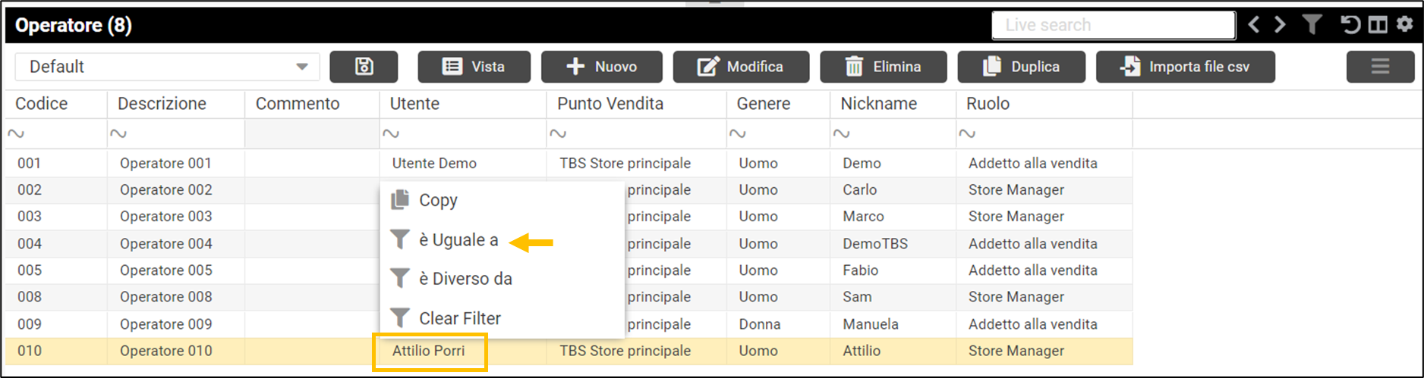Select 'Clear Filter' in the context menu
This screenshot has height=378, width=1424.
[x=459, y=318]
